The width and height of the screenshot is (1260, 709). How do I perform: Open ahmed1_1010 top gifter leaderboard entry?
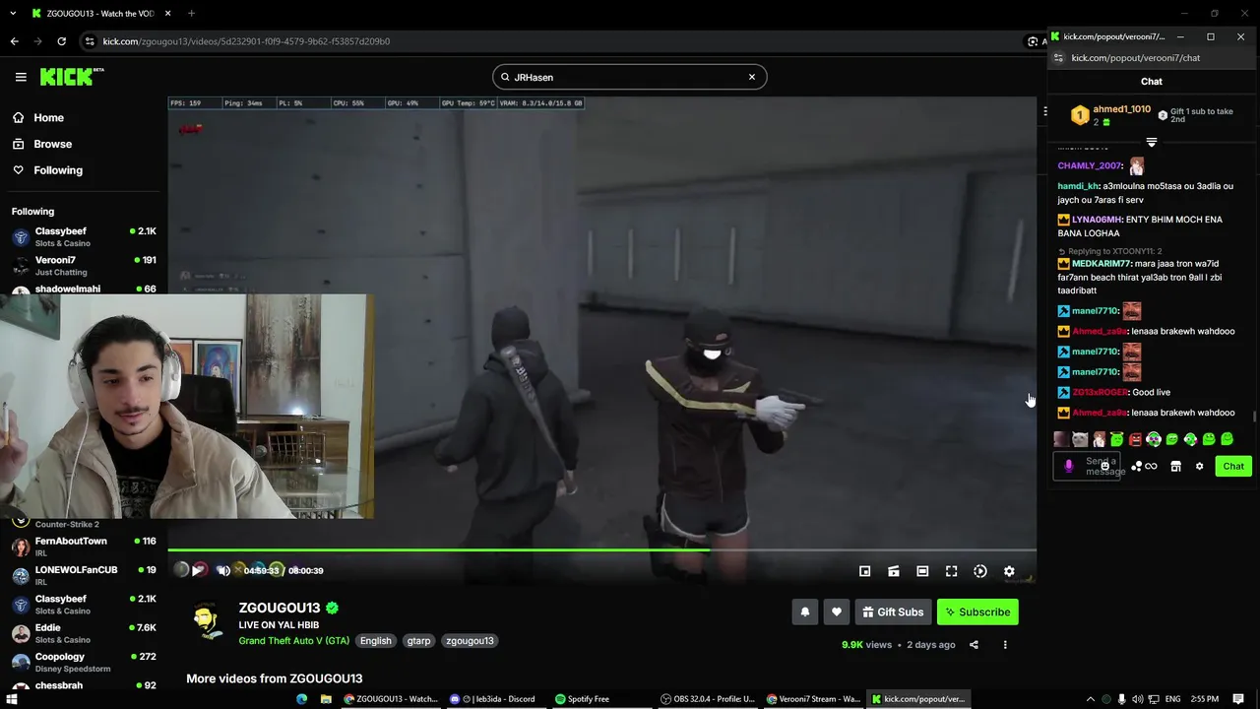tap(1110, 115)
